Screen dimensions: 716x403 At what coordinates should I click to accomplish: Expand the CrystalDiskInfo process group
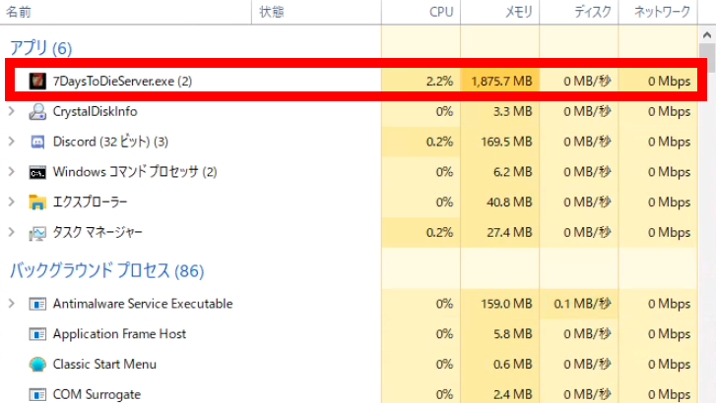(x=12, y=111)
